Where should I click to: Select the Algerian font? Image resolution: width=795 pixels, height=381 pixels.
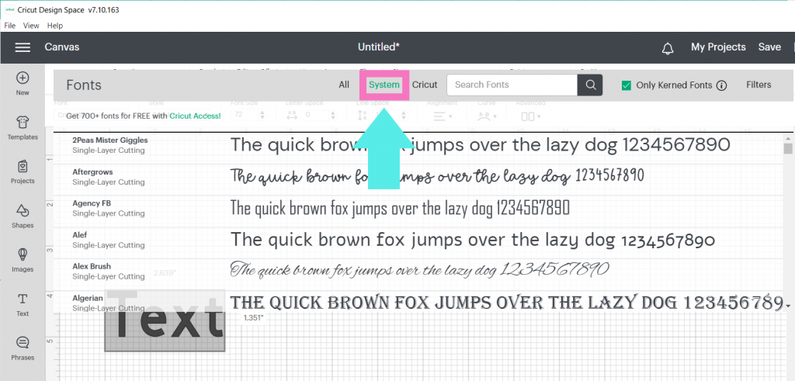88,298
